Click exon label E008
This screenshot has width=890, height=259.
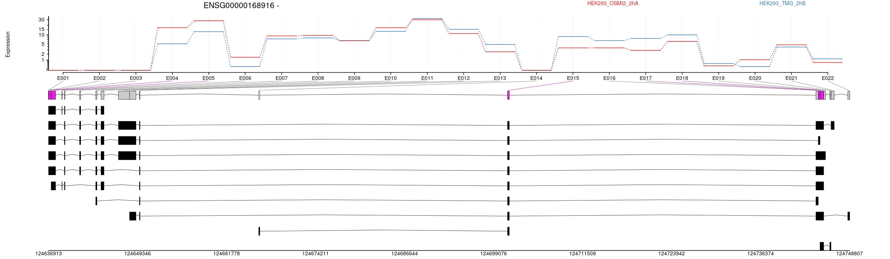(x=318, y=78)
